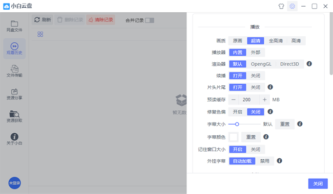
Task: Click the info icon next to 修复色偏
Action: (x=270, y=111)
